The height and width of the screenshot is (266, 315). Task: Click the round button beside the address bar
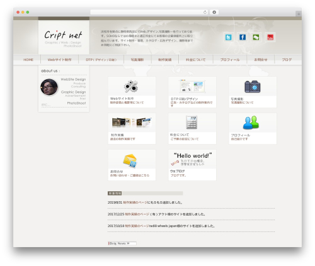coord(214,12)
